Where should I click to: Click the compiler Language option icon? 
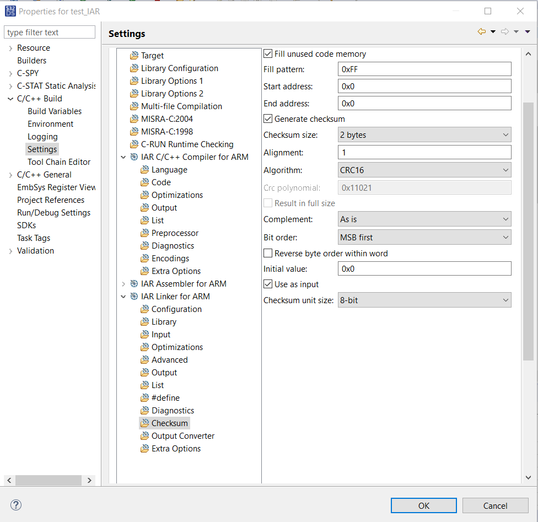[x=145, y=170]
